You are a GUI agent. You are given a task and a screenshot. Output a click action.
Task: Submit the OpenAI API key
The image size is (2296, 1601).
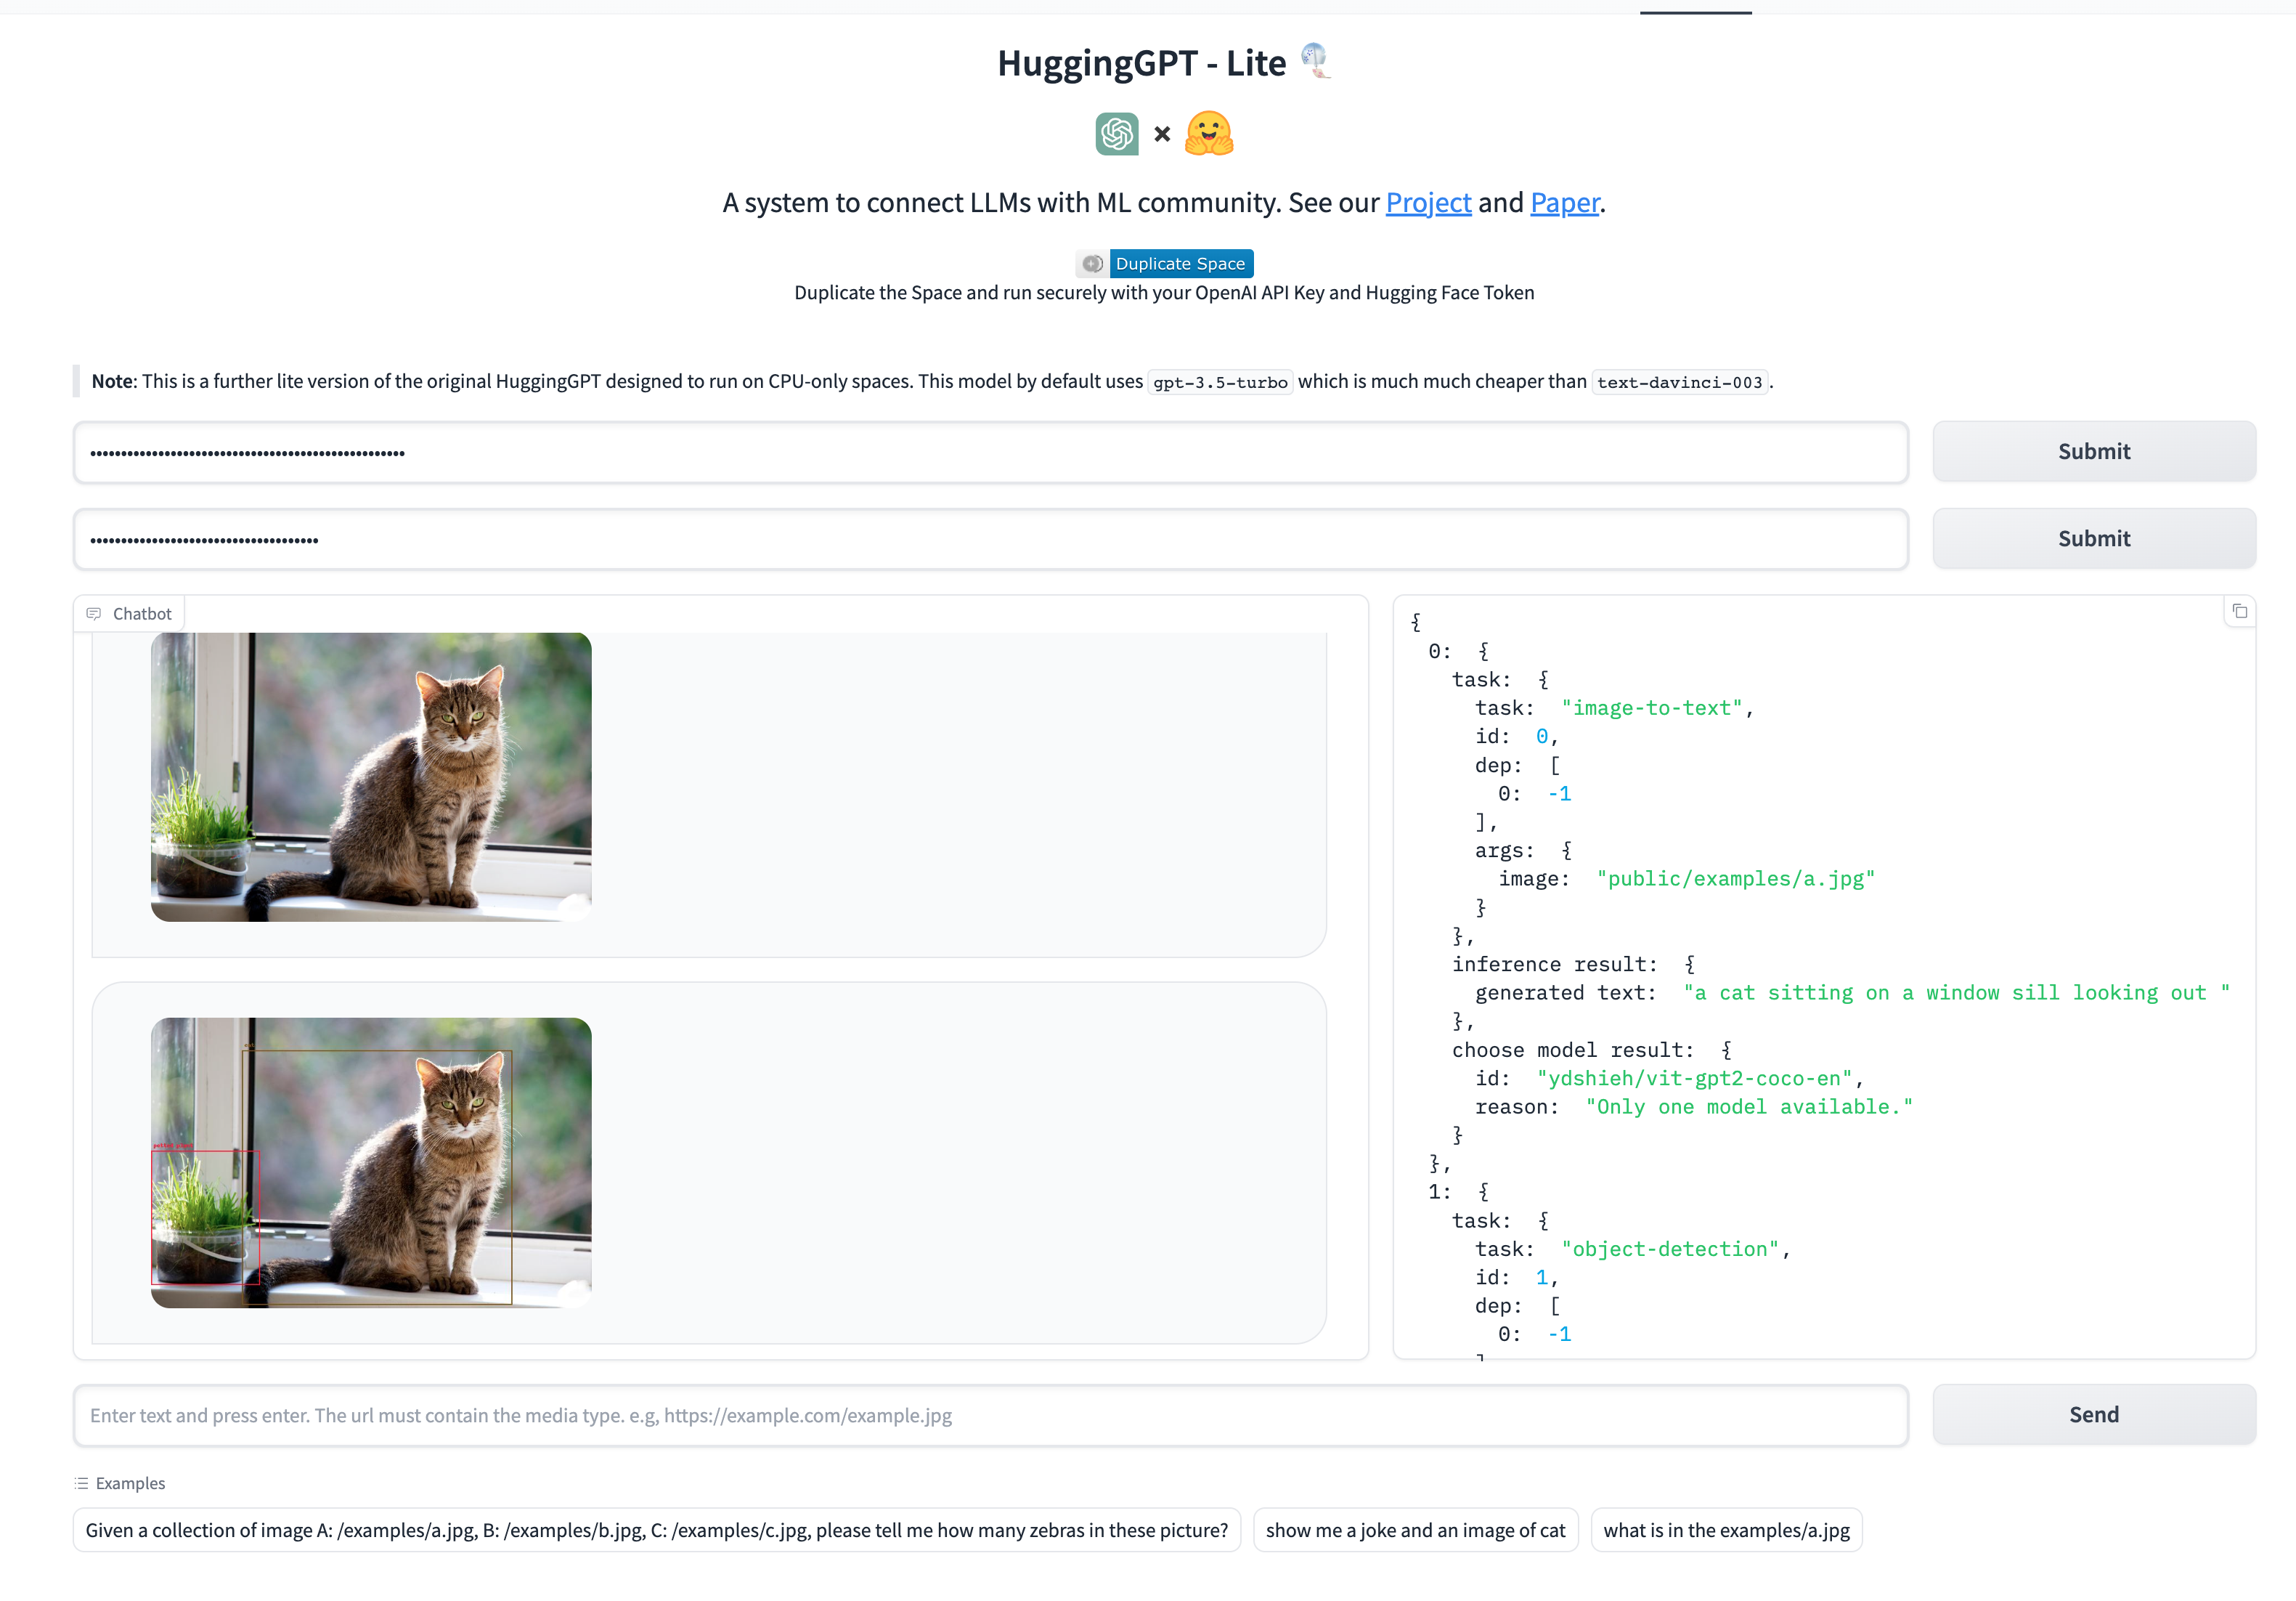tap(2093, 451)
